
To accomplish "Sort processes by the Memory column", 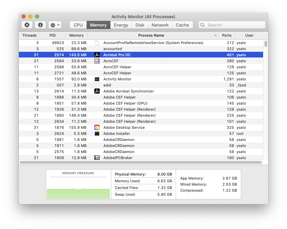I will (76, 35).
